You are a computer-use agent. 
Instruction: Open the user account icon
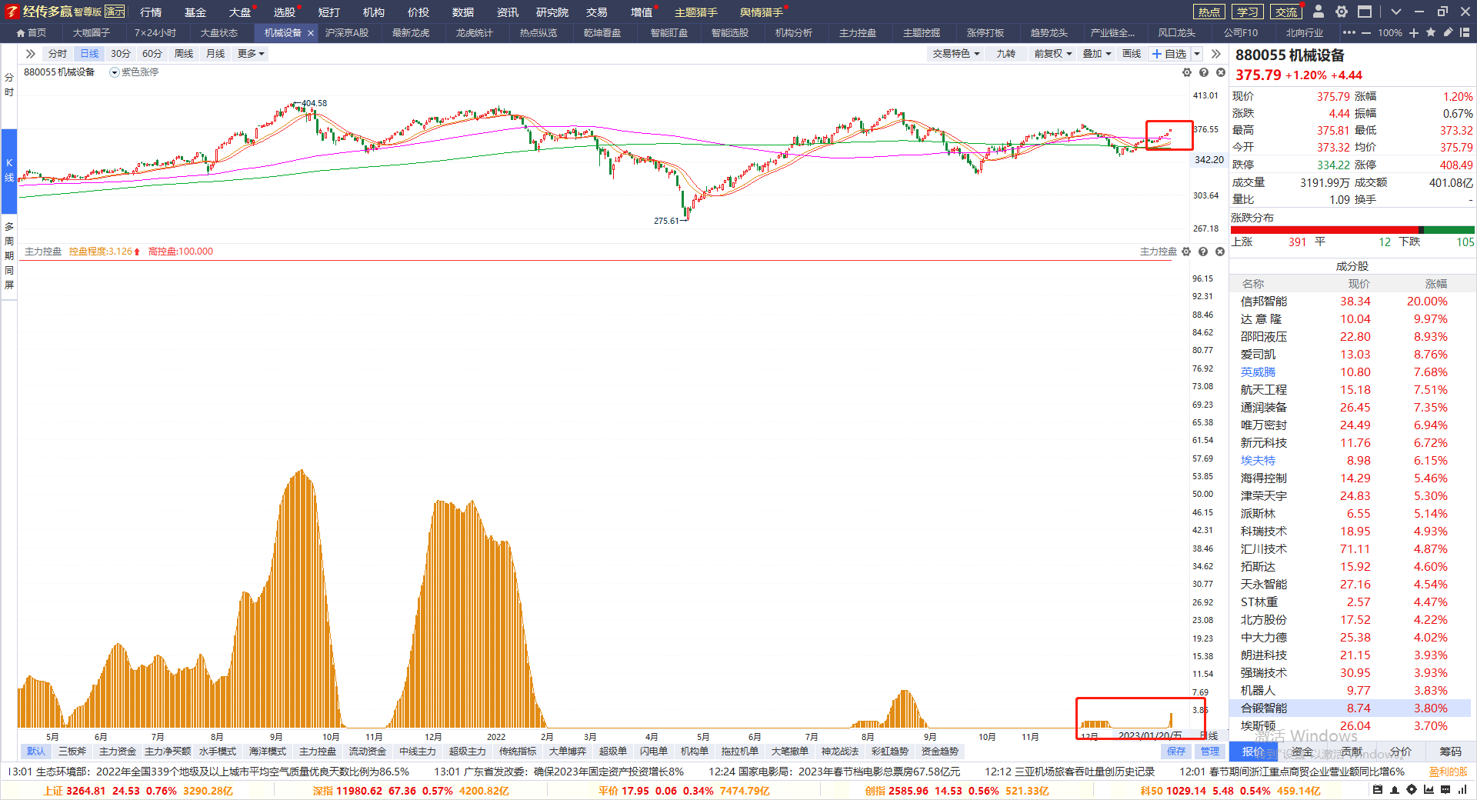[1318, 12]
